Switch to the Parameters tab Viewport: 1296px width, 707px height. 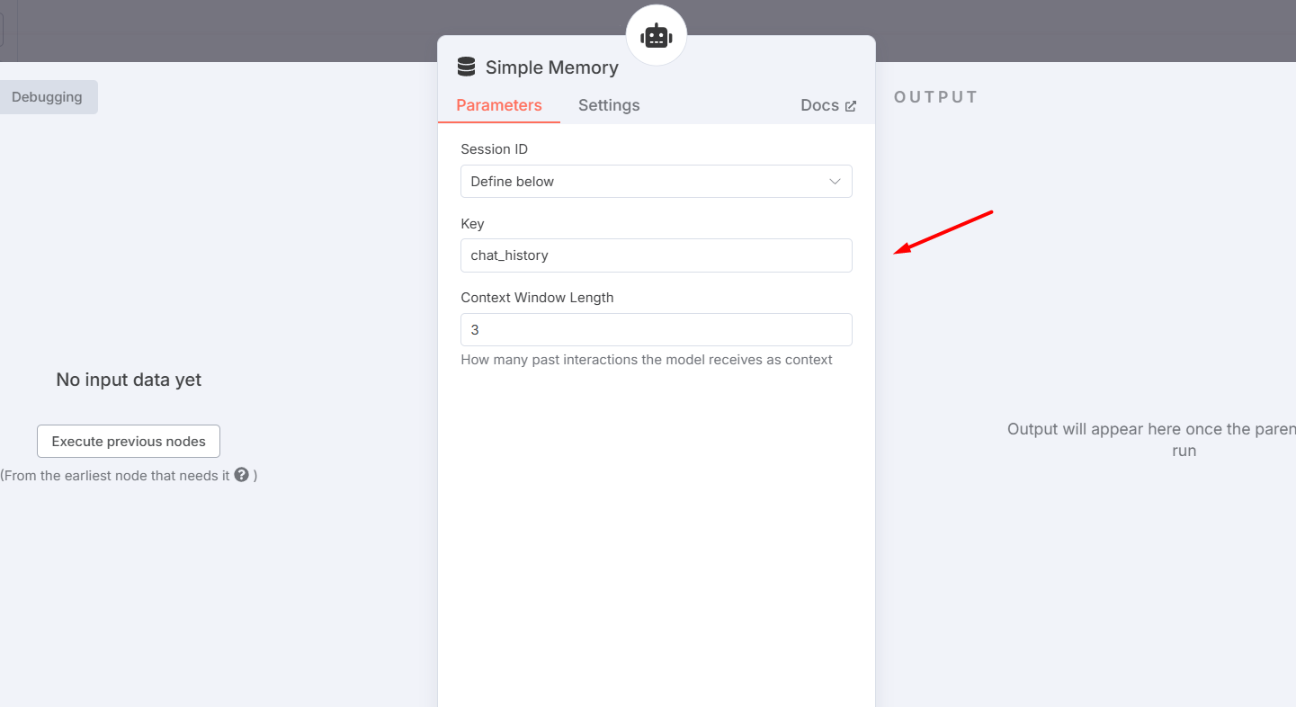[x=499, y=105]
